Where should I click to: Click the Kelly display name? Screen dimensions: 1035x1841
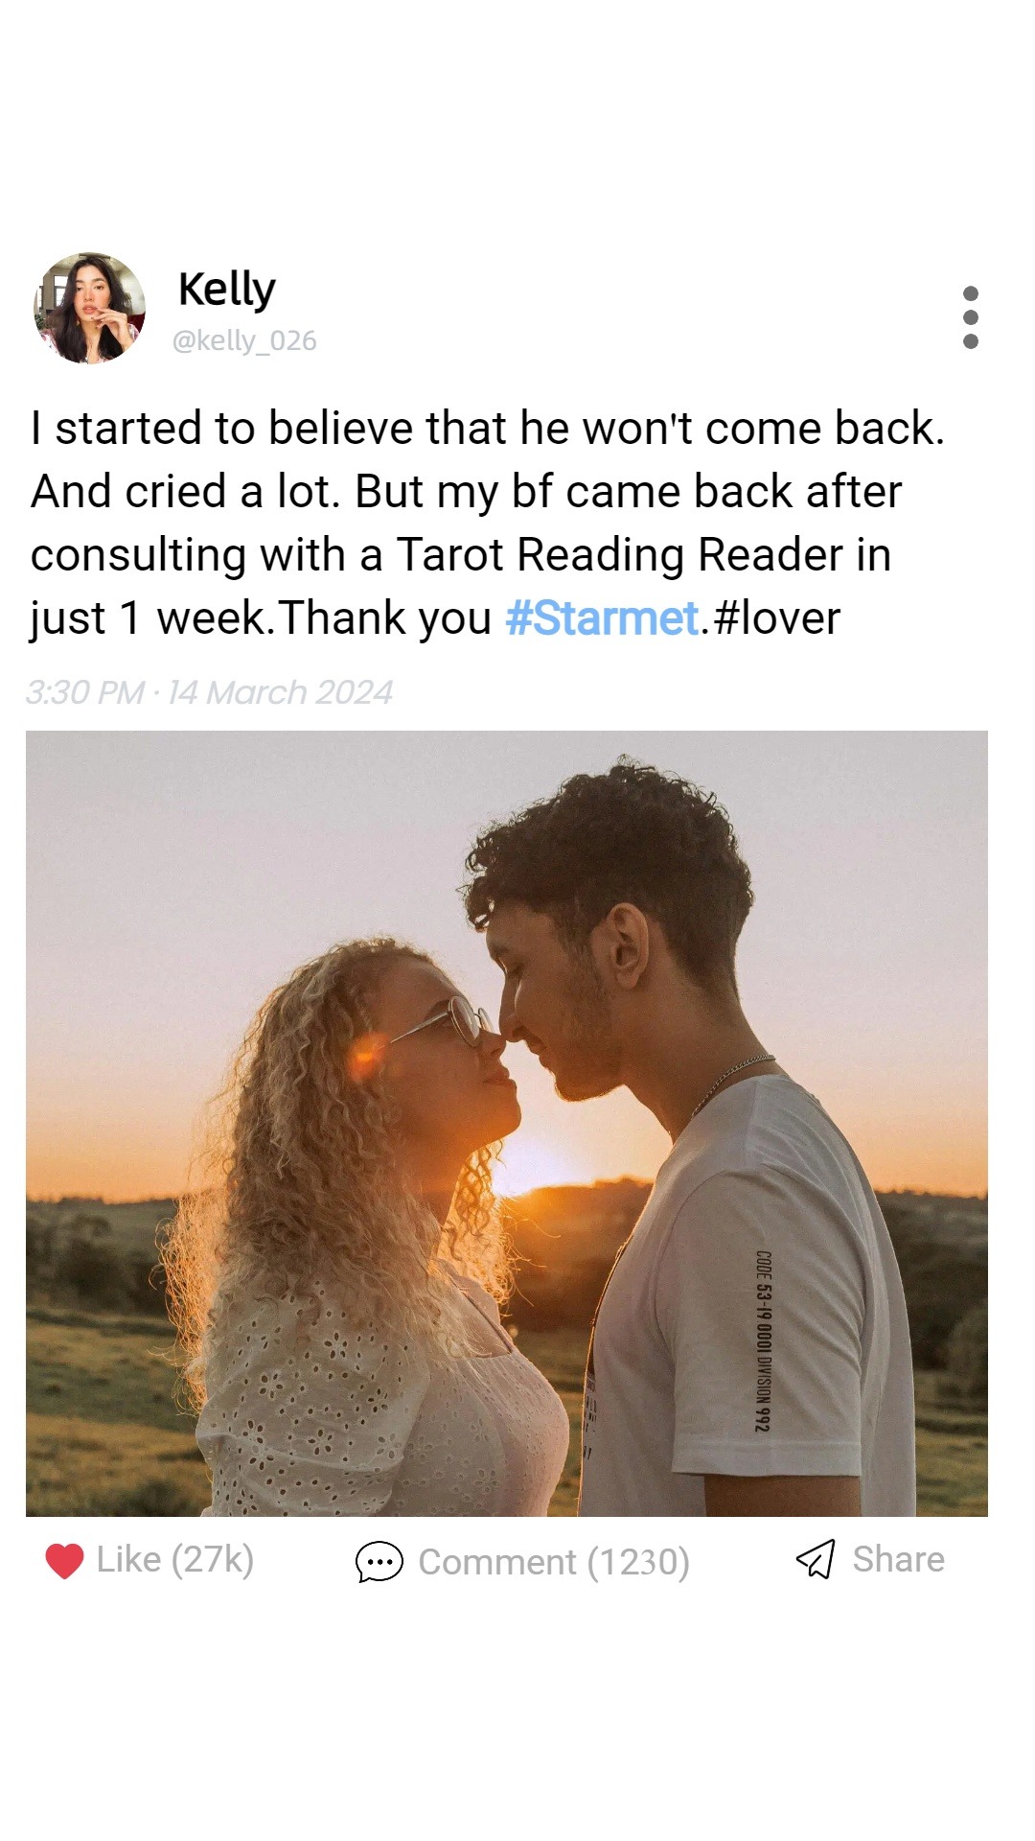tap(226, 289)
